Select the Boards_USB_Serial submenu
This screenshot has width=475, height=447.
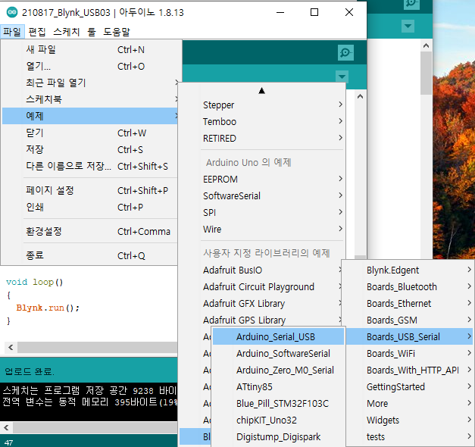409,336
